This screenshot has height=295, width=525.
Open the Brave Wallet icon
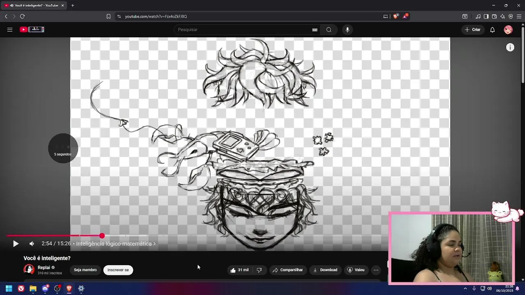coord(494,16)
